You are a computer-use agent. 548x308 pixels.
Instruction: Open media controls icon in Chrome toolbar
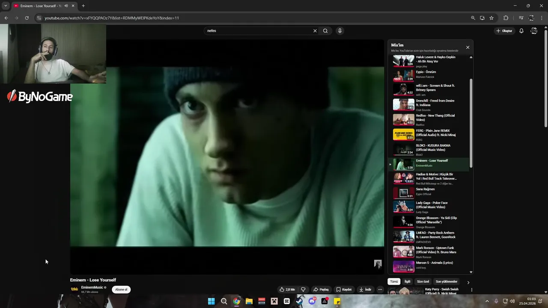click(521, 18)
